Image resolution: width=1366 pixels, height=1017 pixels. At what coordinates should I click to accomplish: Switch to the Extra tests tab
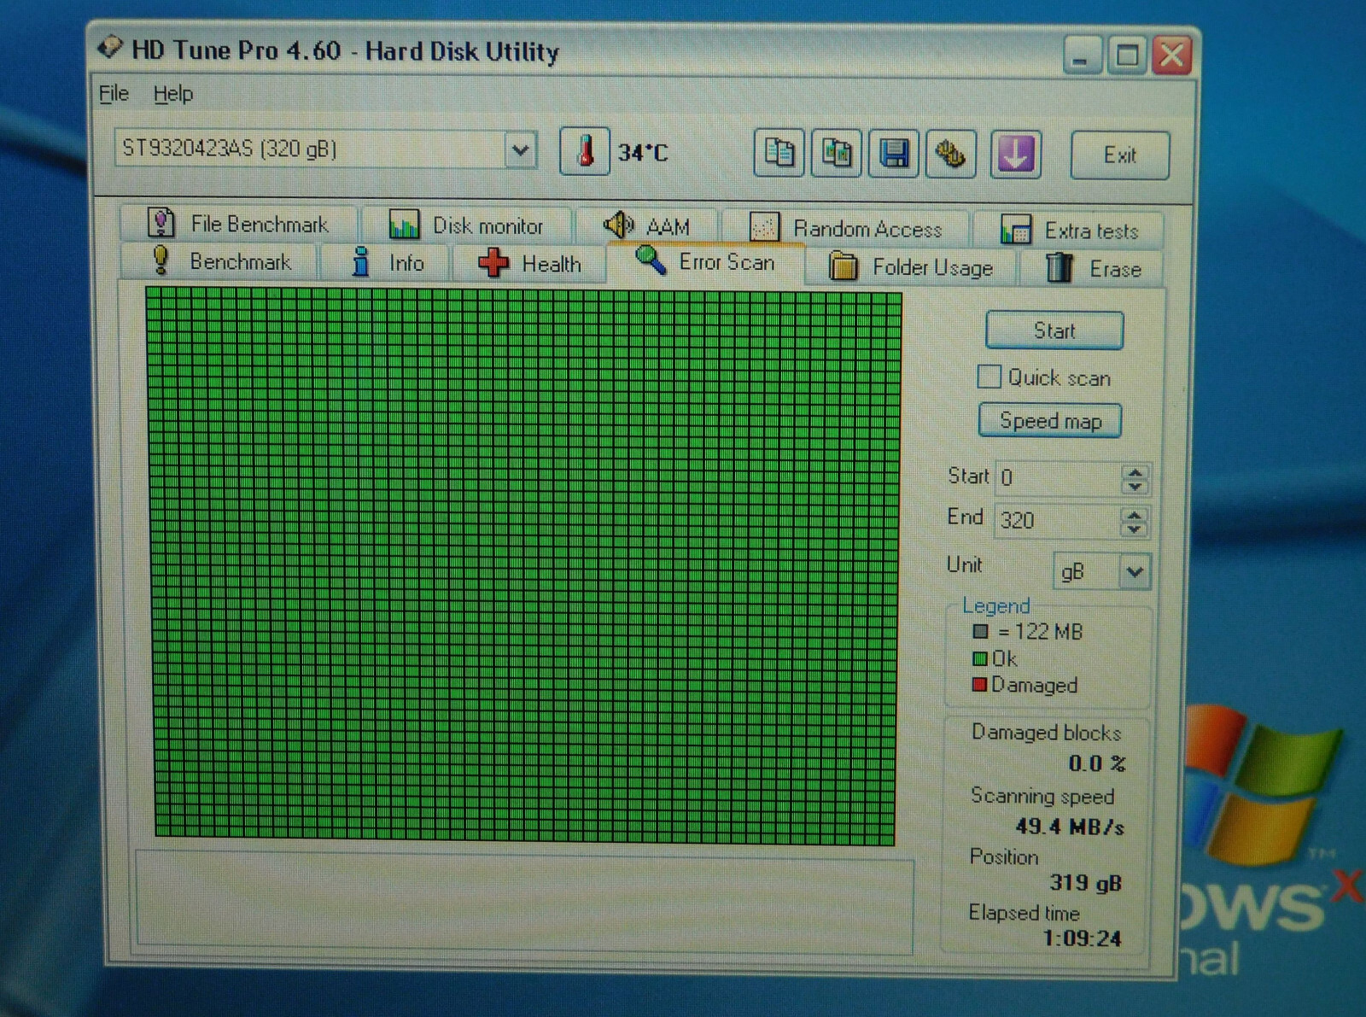click(x=1069, y=231)
